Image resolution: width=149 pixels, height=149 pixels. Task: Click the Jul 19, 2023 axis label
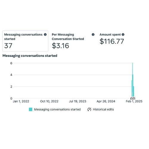coord(77,101)
